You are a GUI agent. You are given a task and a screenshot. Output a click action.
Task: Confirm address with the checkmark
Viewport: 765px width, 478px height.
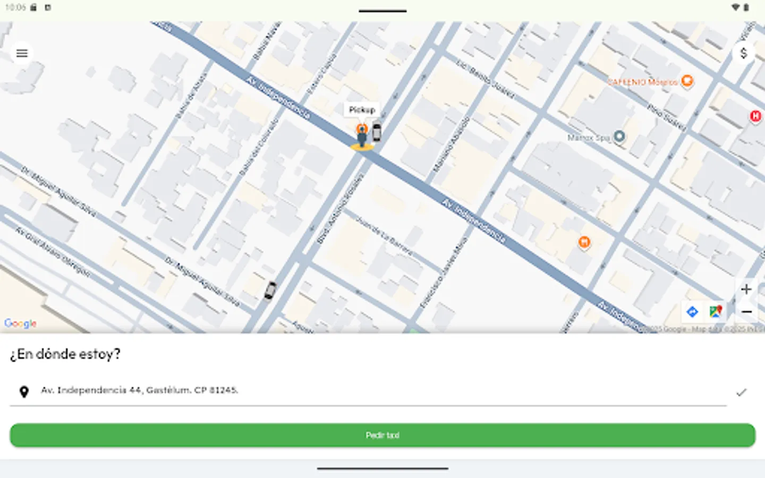point(741,393)
